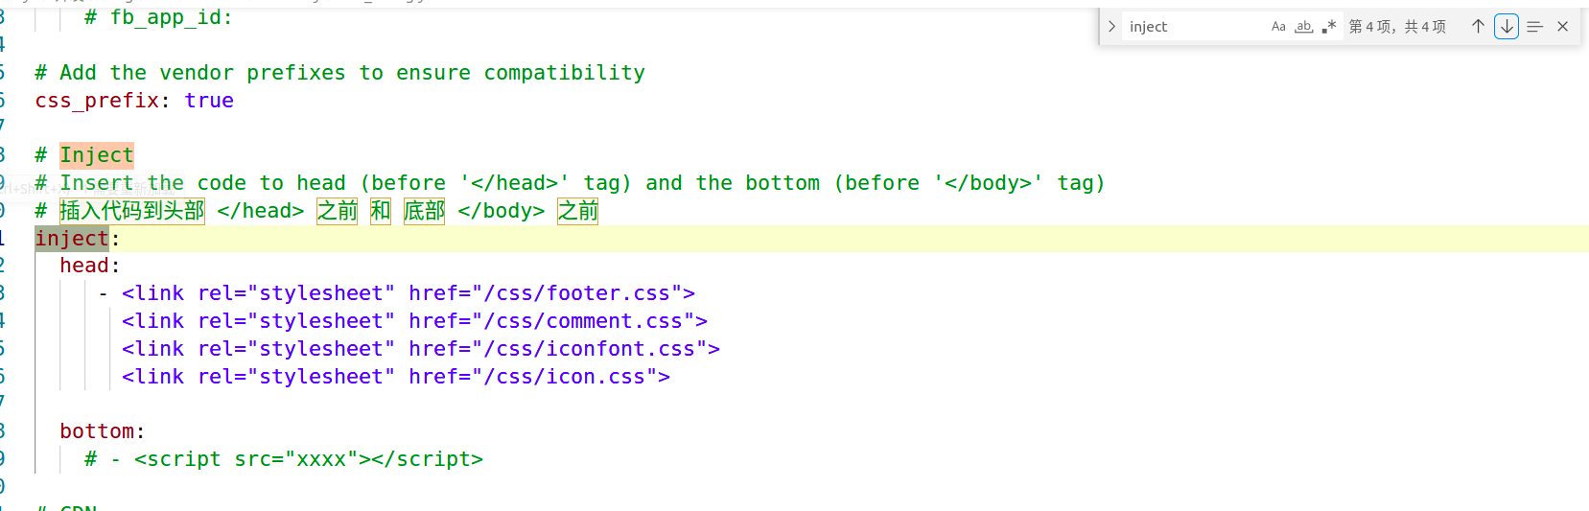Click the commented script src line
This screenshot has height=511, width=1589.
click(308, 459)
